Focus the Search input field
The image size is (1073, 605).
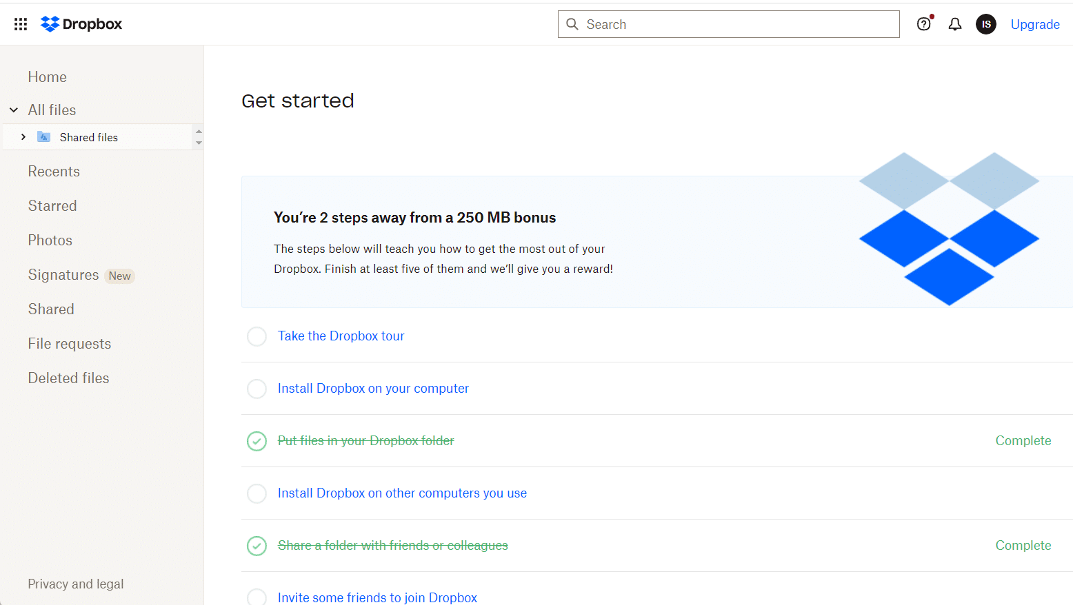tap(729, 24)
